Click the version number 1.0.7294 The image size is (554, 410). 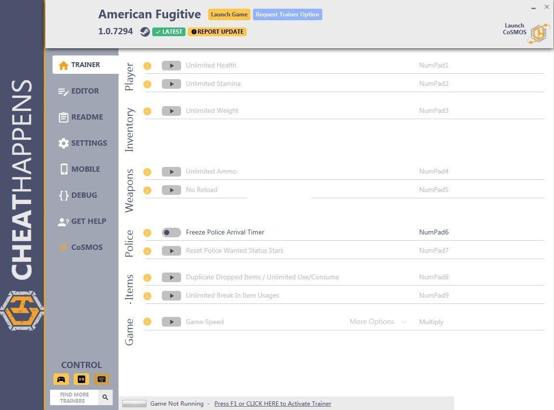[116, 31]
